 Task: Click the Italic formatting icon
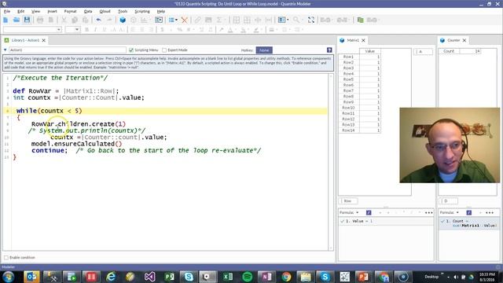click(x=95, y=30)
